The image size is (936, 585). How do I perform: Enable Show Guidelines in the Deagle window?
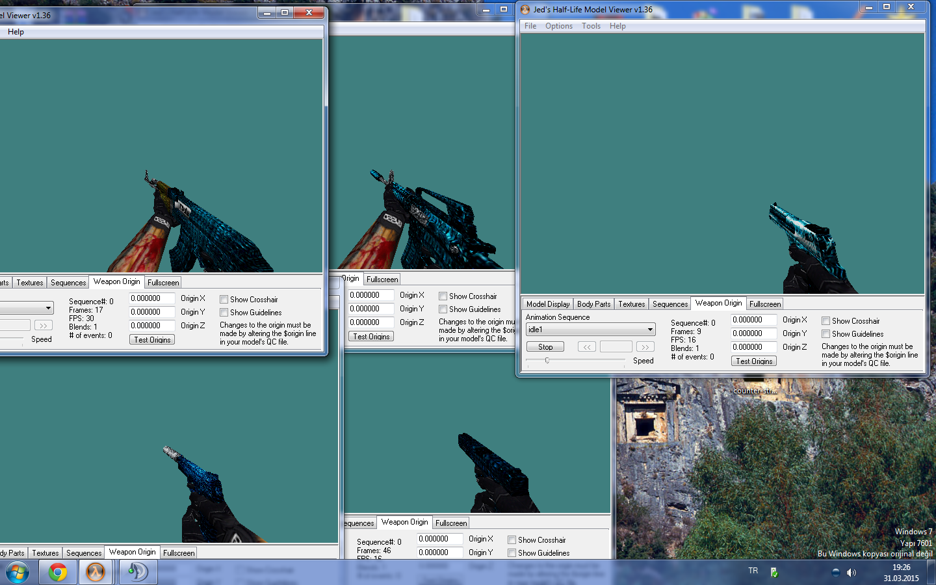(825, 334)
